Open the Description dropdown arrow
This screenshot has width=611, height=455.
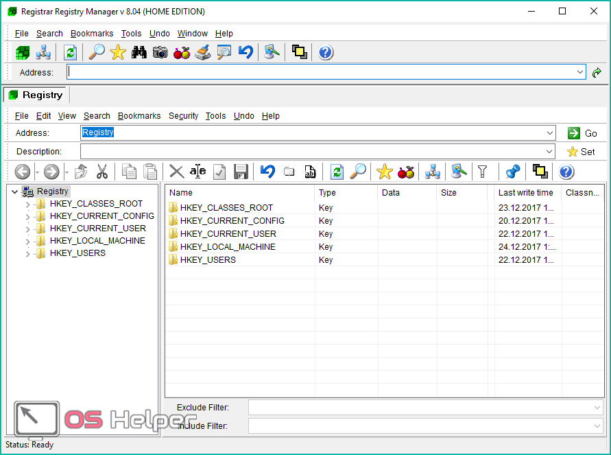click(x=549, y=152)
